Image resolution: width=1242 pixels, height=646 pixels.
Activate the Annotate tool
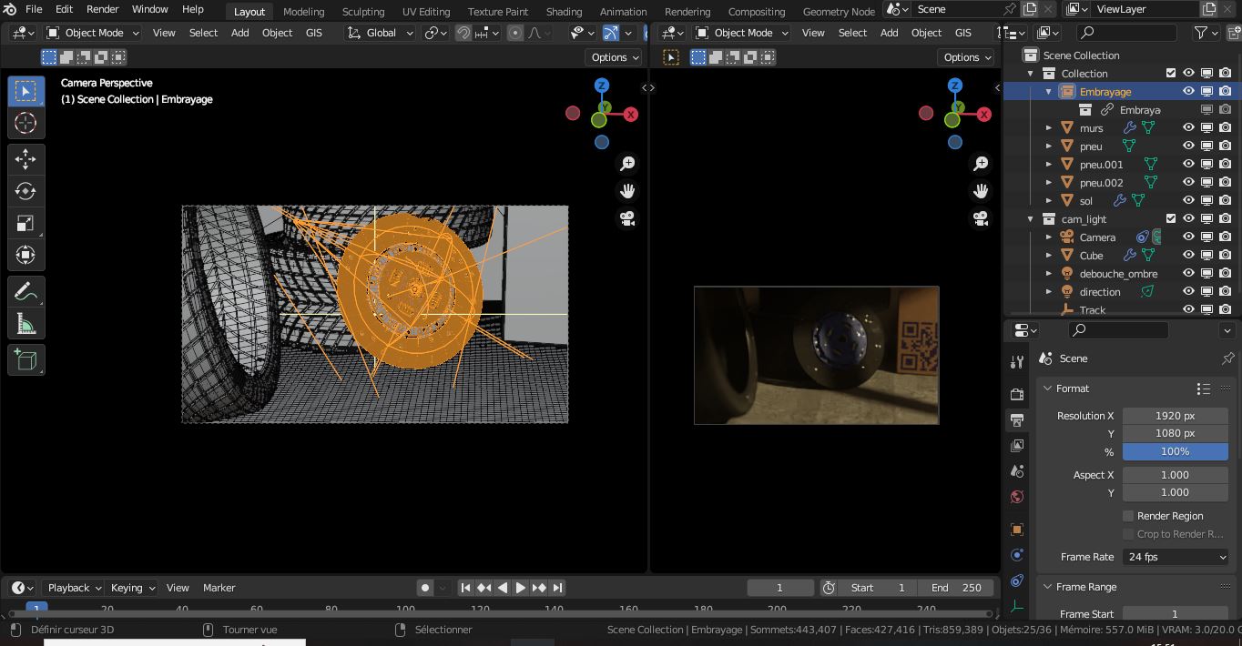pos(25,291)
